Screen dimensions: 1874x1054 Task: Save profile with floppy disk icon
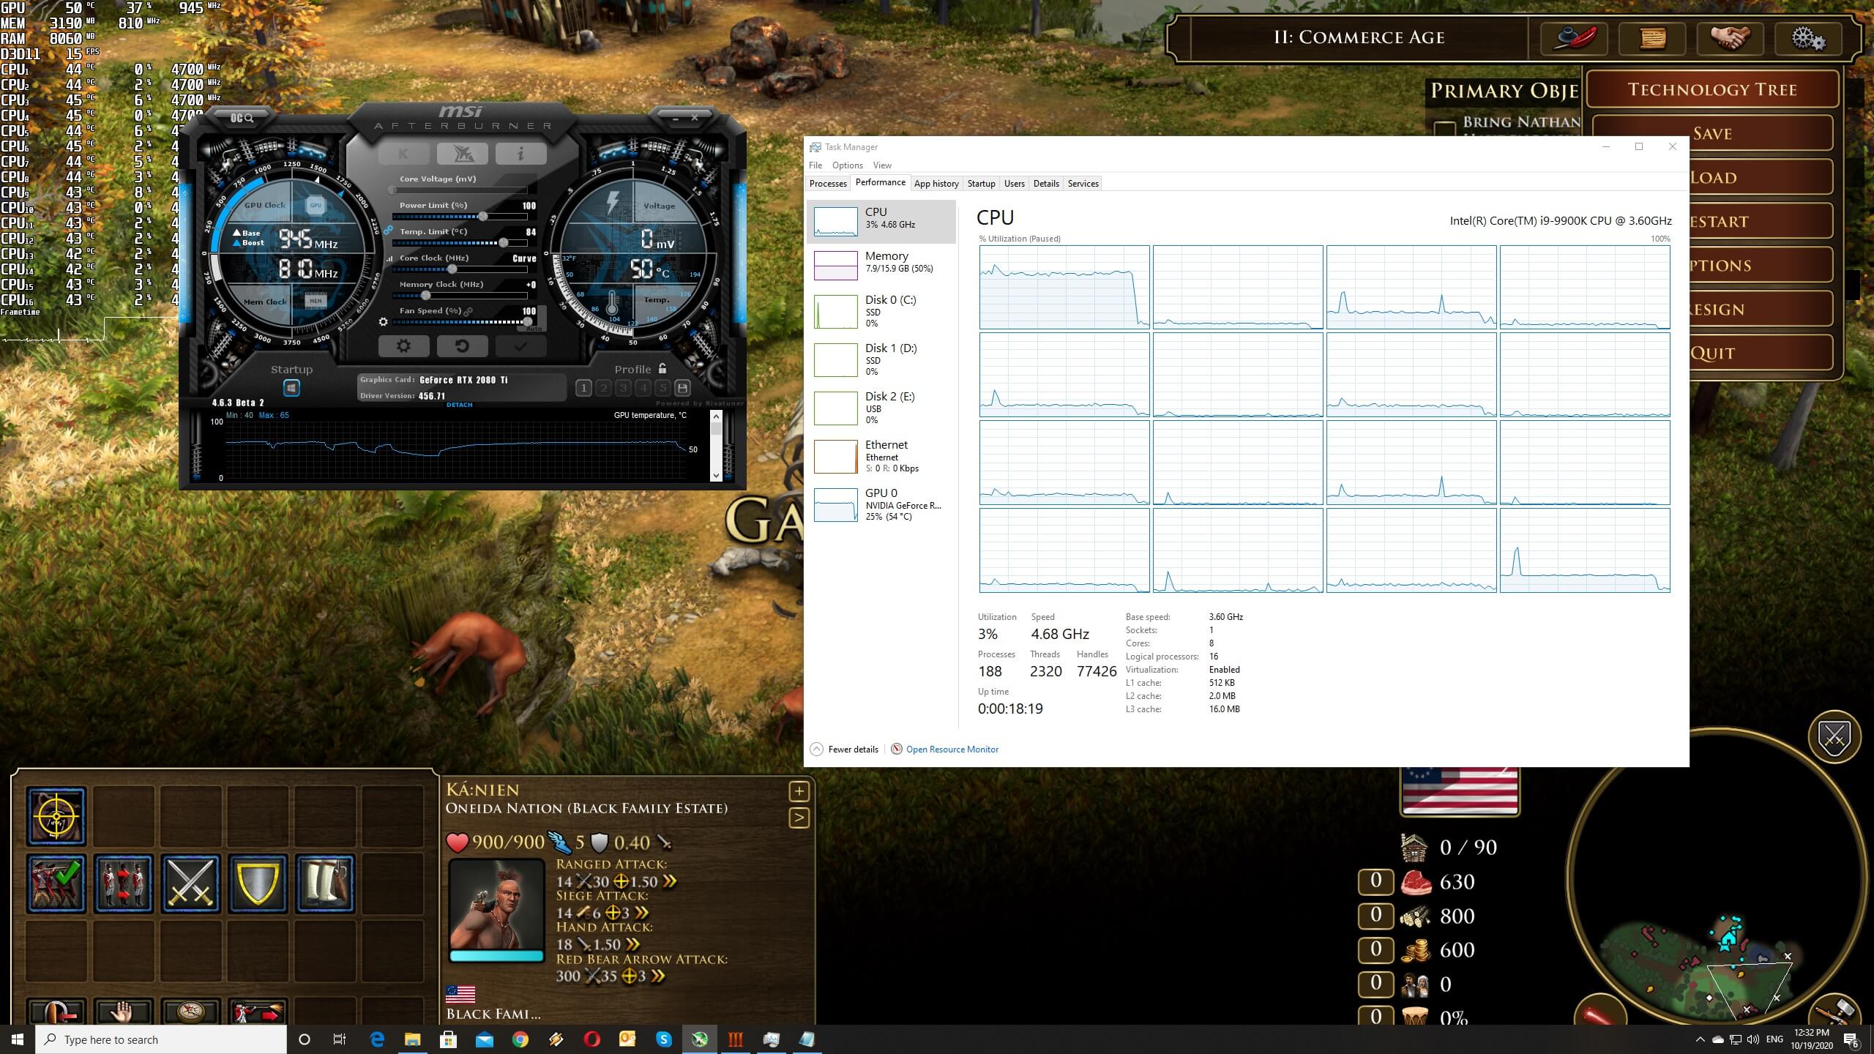tap(682, 388)
